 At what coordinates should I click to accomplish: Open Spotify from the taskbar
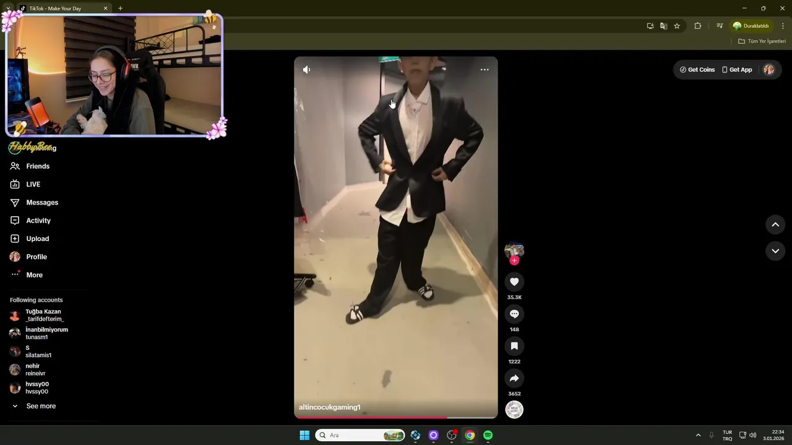488,435
